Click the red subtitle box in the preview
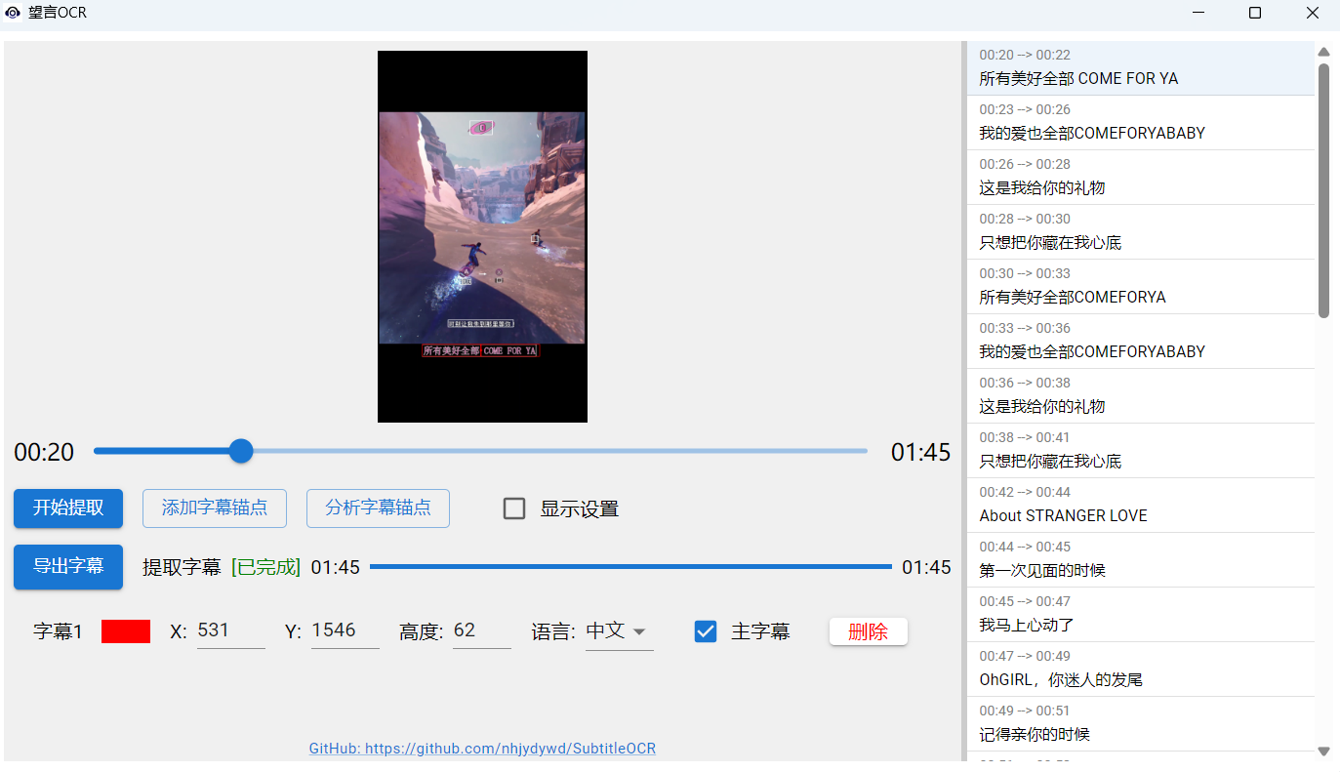 pos(480,350)
